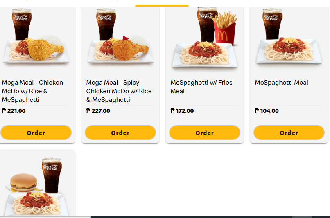Select the ₱172.00 price text
Screen dimensions: 330x218
coord(182,111)
